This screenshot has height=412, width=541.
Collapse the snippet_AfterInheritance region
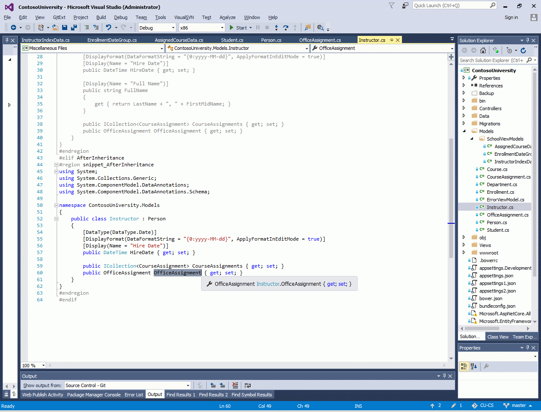(56, 165)
